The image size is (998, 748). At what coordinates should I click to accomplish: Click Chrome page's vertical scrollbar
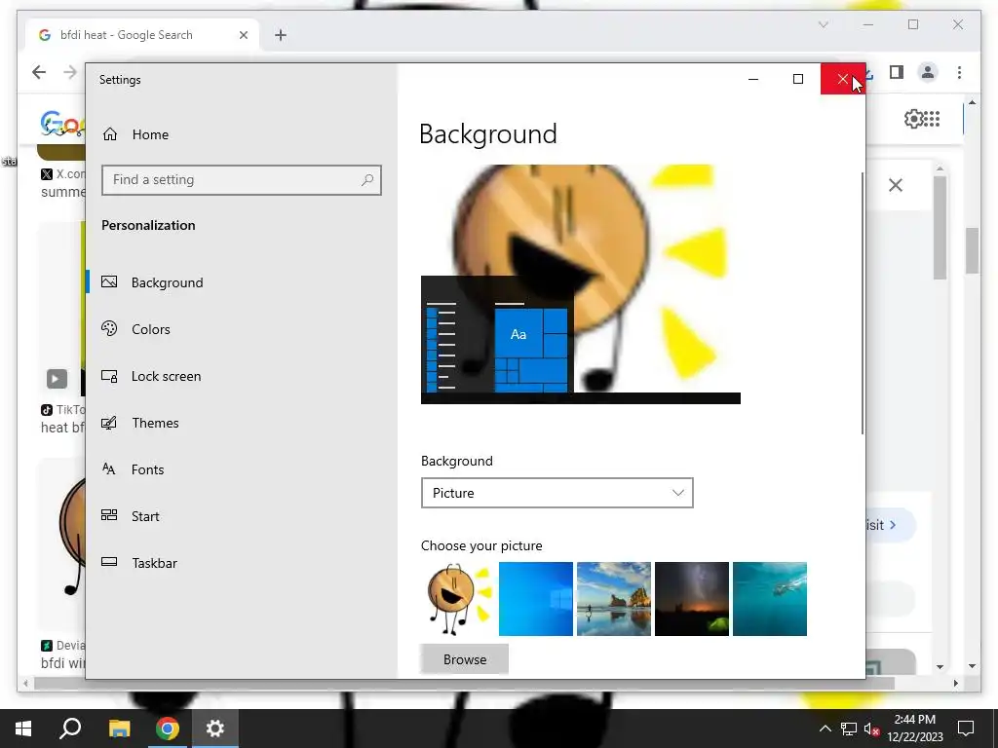pos(972,250)
